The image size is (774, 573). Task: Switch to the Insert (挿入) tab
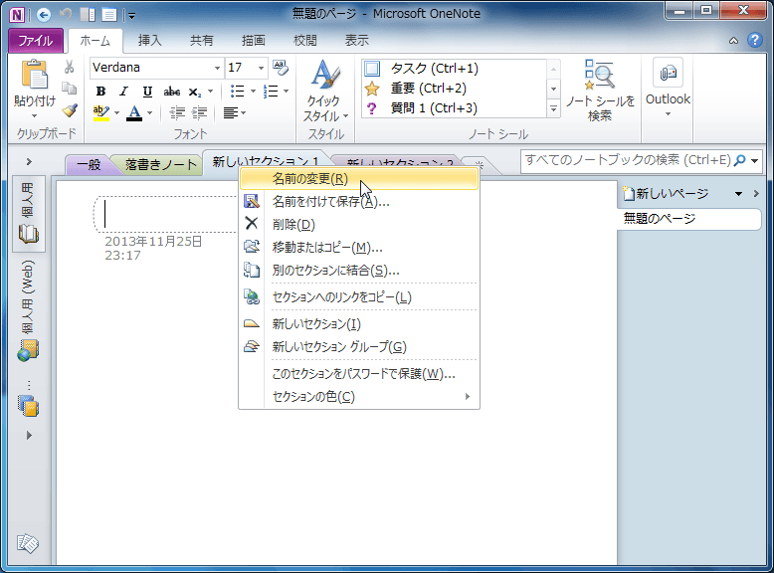click(x=149, y=41)
